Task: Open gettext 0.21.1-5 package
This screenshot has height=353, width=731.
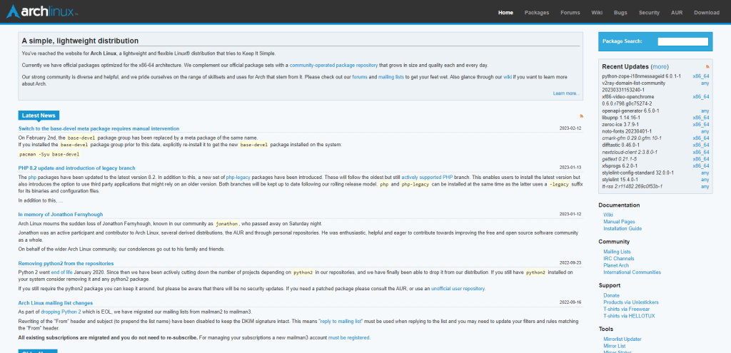Action: tap(620, 159)
